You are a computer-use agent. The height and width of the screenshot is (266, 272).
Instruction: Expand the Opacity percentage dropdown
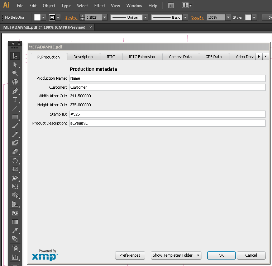tap(228, 17)
